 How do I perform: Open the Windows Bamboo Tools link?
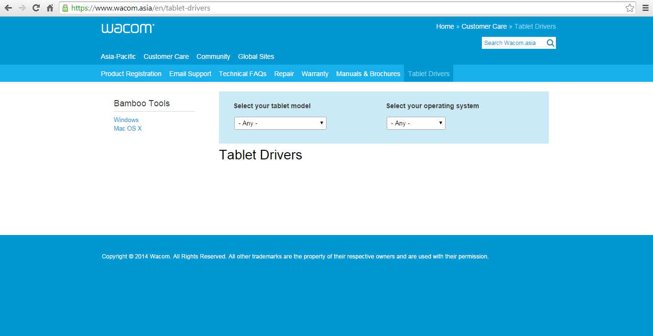(126, 120)
